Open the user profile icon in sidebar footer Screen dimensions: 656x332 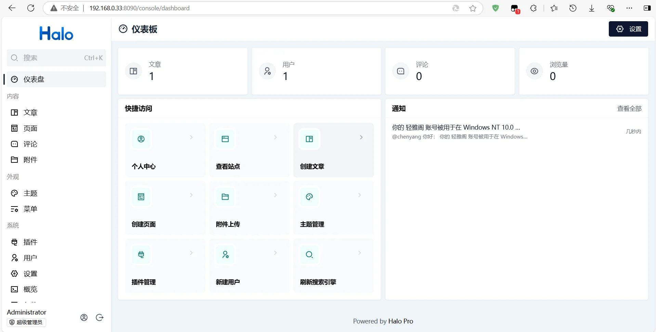(84, 318)
